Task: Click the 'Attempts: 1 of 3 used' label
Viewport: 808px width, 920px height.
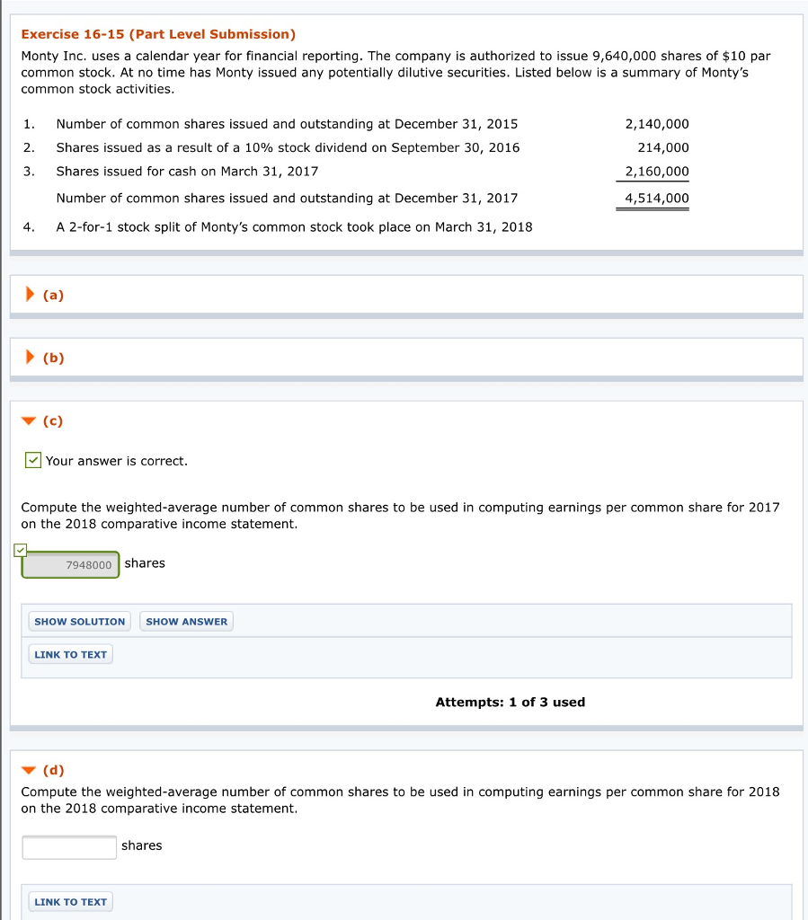Action: 510,702
